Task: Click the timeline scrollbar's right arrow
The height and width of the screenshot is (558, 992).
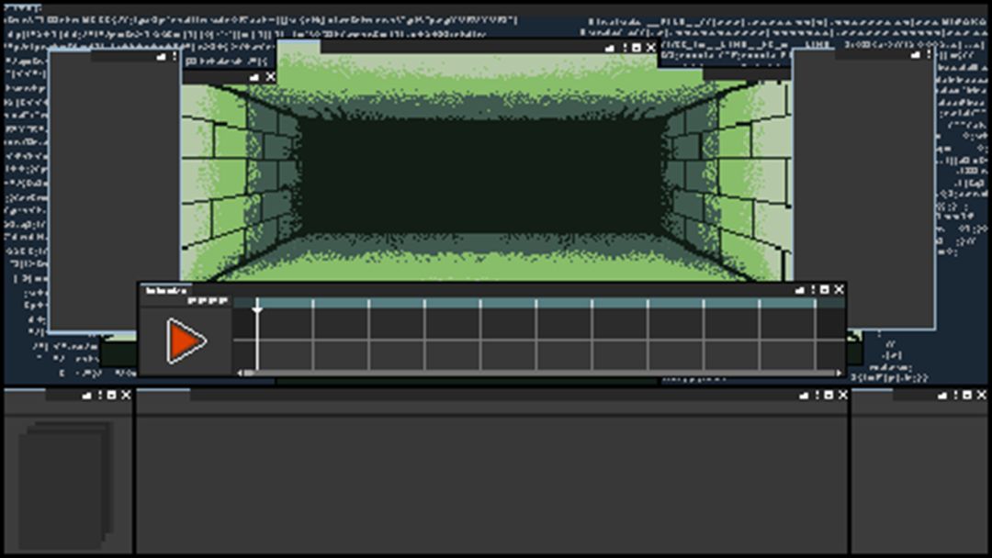Action: pyautogui.click(x=840, y=374)
